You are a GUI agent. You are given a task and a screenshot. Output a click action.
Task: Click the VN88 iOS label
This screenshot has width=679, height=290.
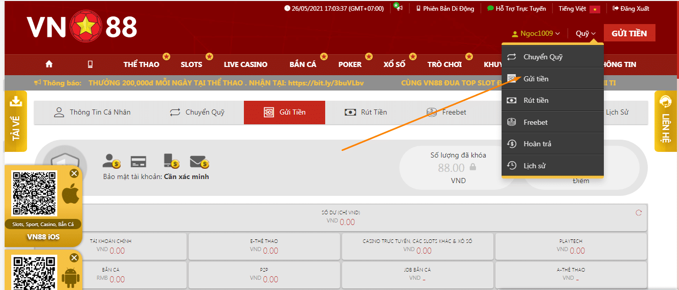pos(43,237)
